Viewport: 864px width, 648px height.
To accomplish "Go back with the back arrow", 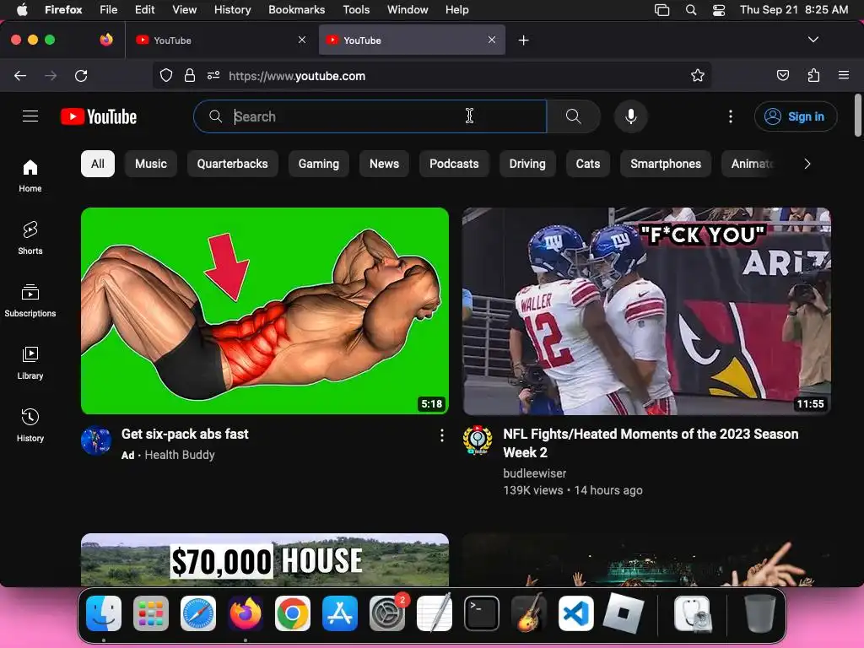I will pyautogui.click(x=20, y=75).
